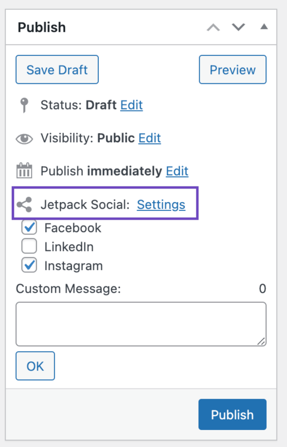Confirm the custom message with OK
287x447 pixels.
tap(35, 366)
